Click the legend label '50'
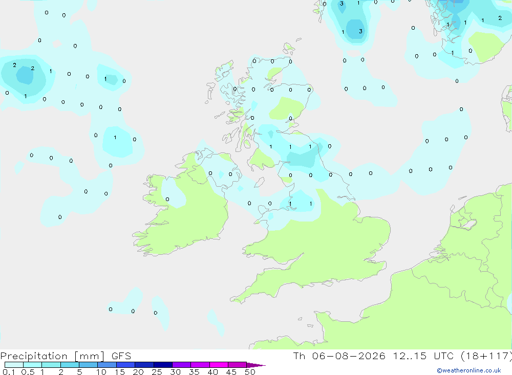This screenshot has height=375, width=512. 250,372
